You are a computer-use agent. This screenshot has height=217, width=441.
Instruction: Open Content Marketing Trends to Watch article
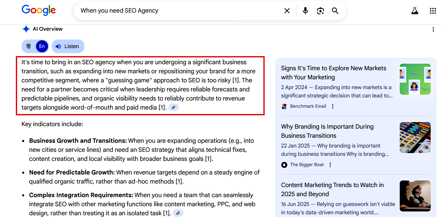pyautogui.click(x=332, y=189)
